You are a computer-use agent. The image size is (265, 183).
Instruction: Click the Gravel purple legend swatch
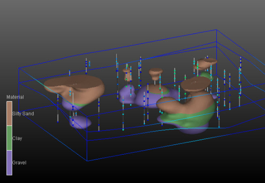(9, 163)
